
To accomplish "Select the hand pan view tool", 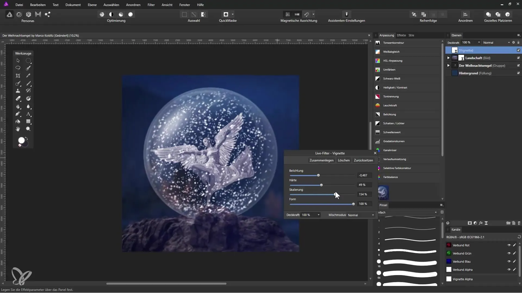I will click(x=18, y=129).
